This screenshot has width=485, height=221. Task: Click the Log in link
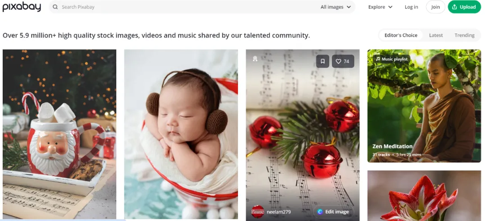pyautogui.click(x=411, y=7)
